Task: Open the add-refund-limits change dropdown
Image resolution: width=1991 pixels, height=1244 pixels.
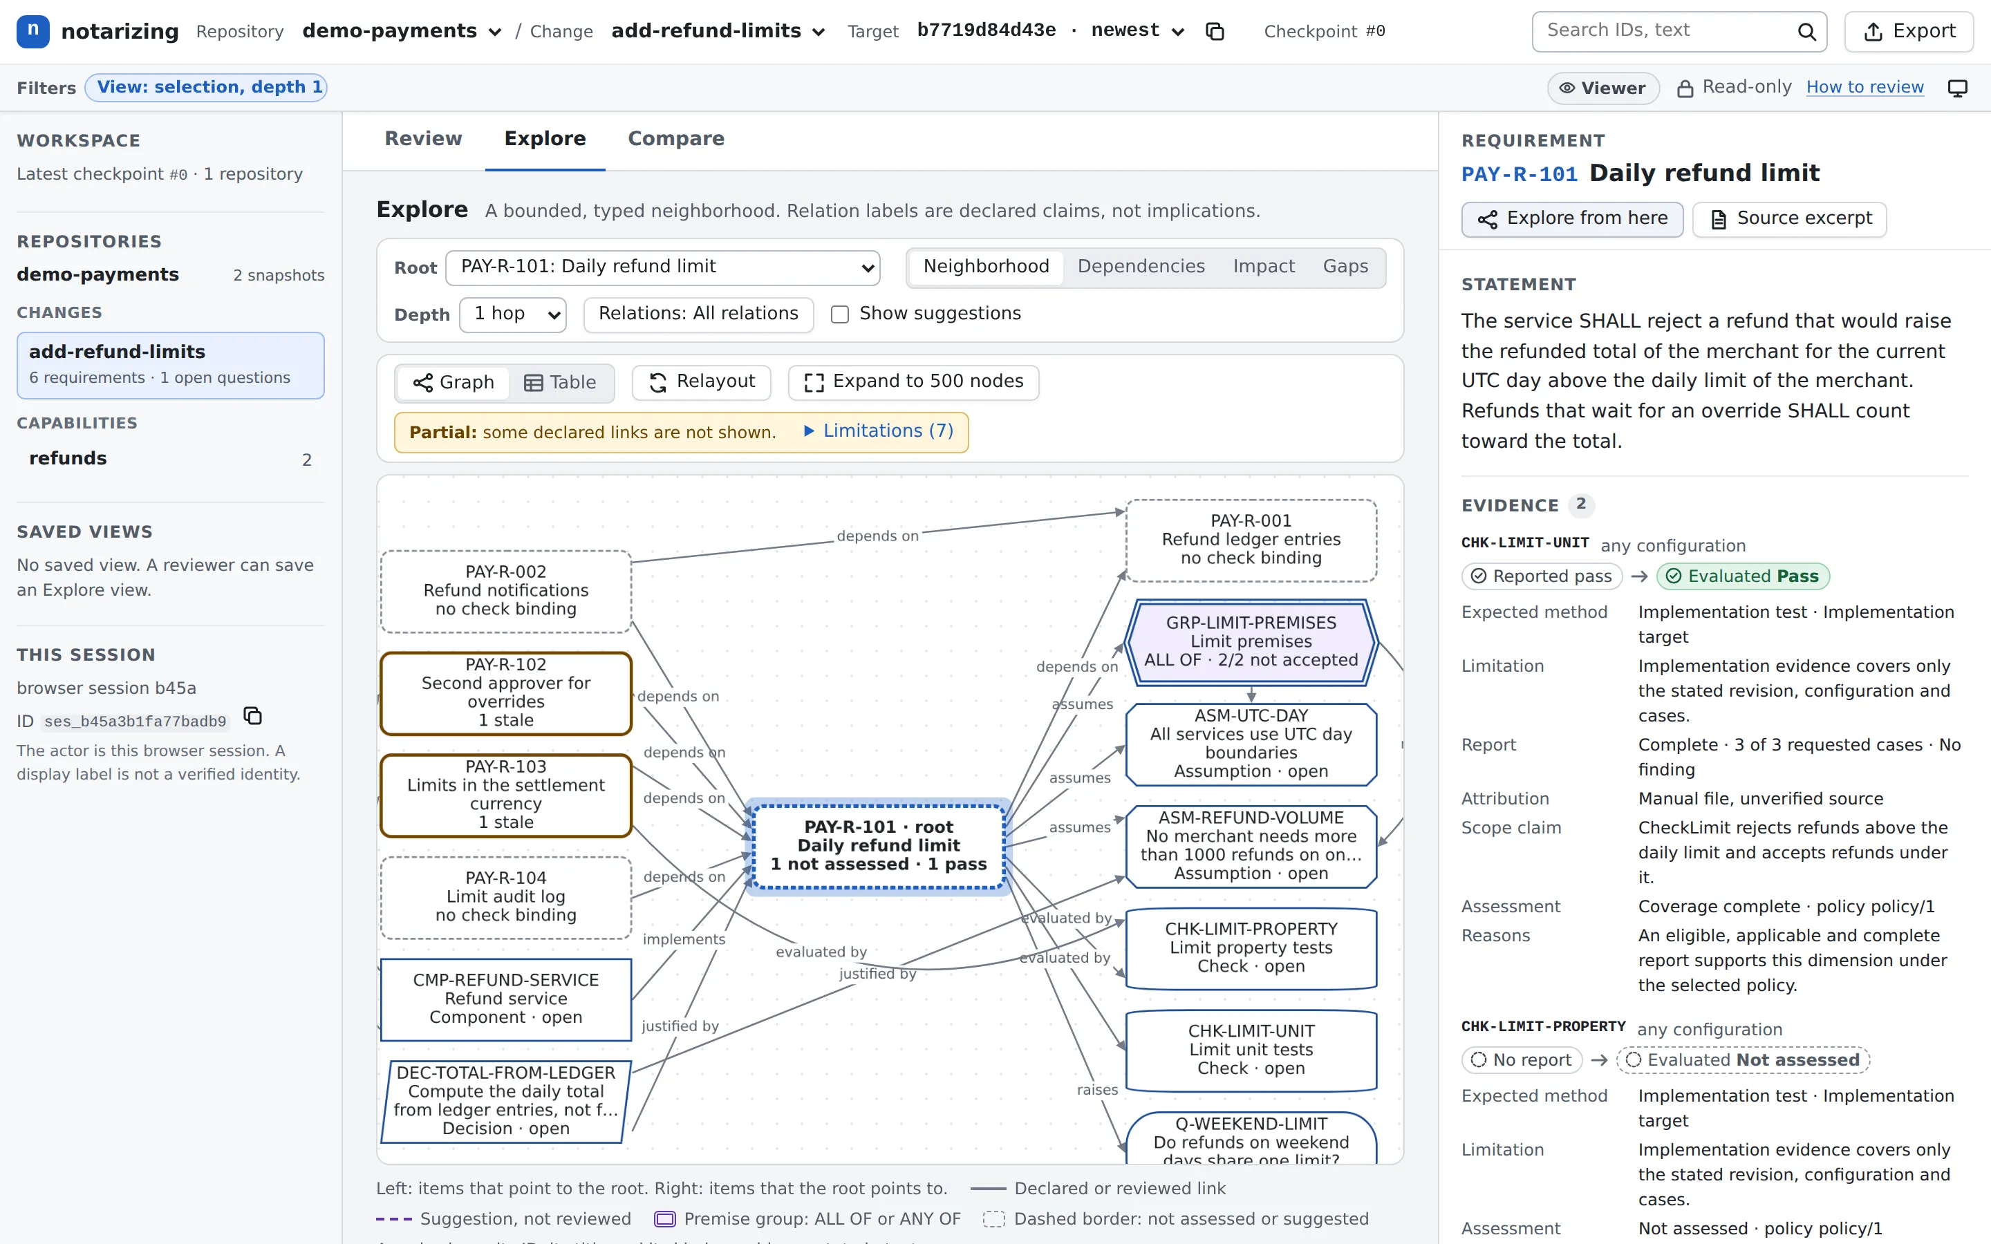Action: [718, 31]
